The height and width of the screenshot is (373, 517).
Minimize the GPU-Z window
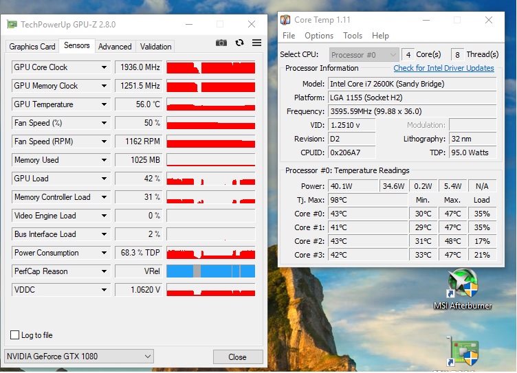click(189, 24)
